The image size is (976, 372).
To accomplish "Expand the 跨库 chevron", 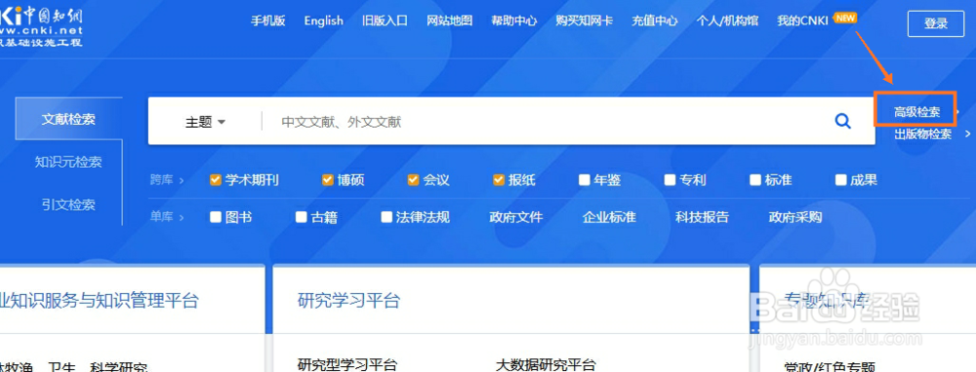I will 182,181.
